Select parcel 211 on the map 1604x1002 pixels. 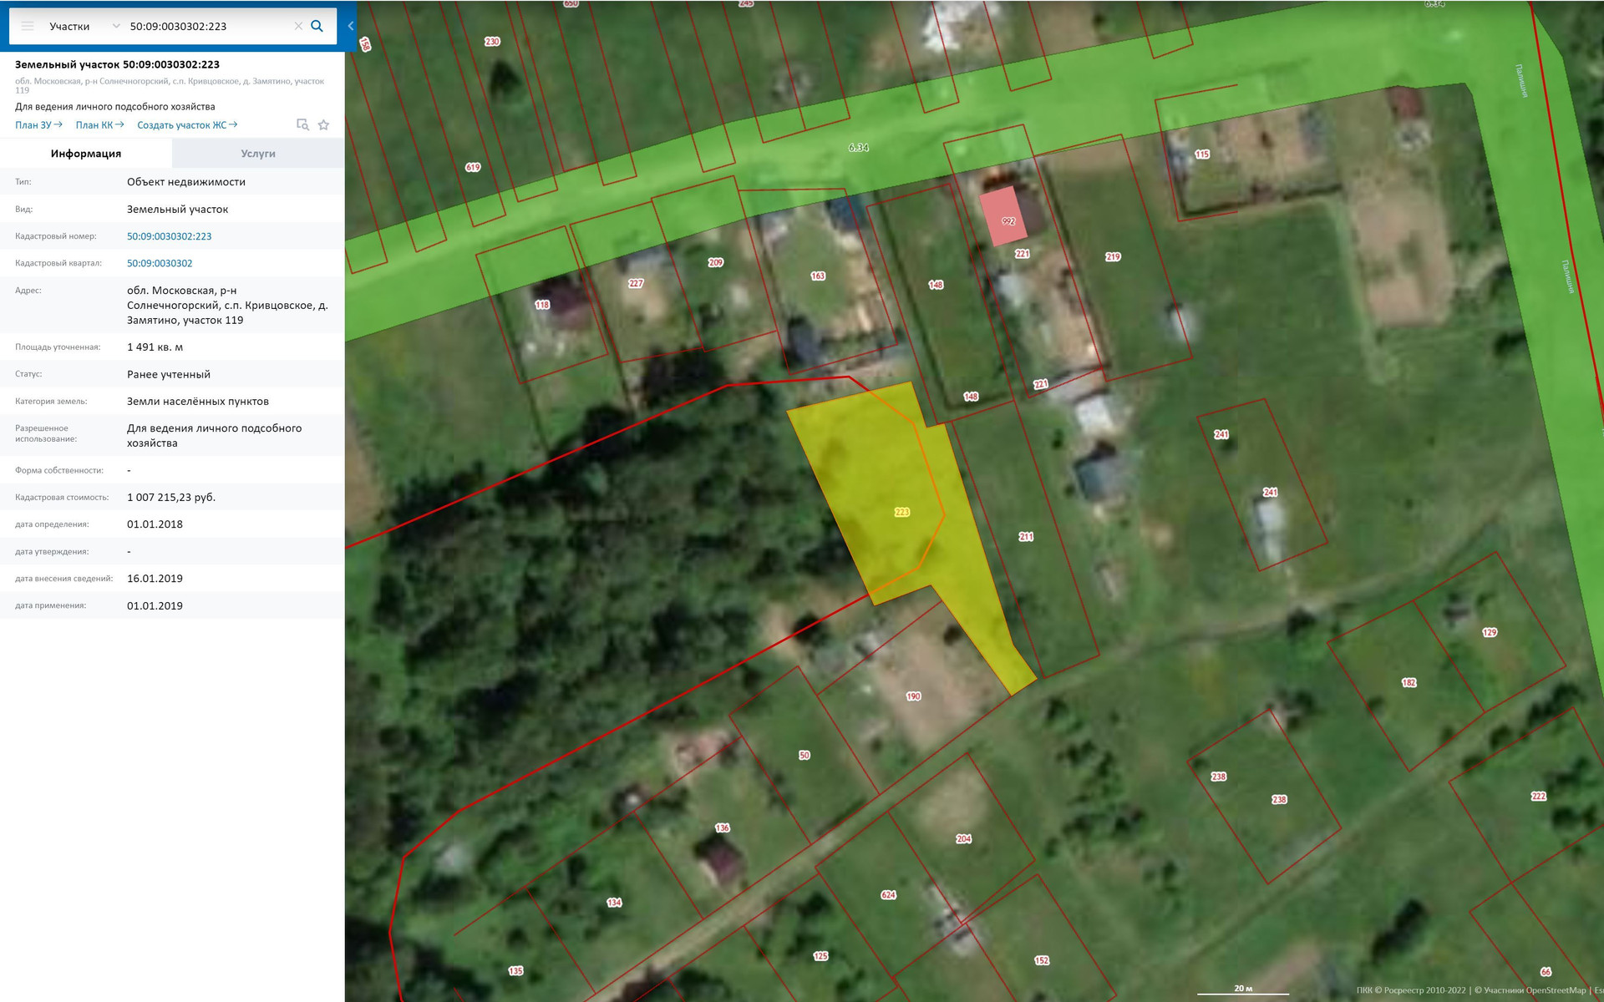(1026, 537)
